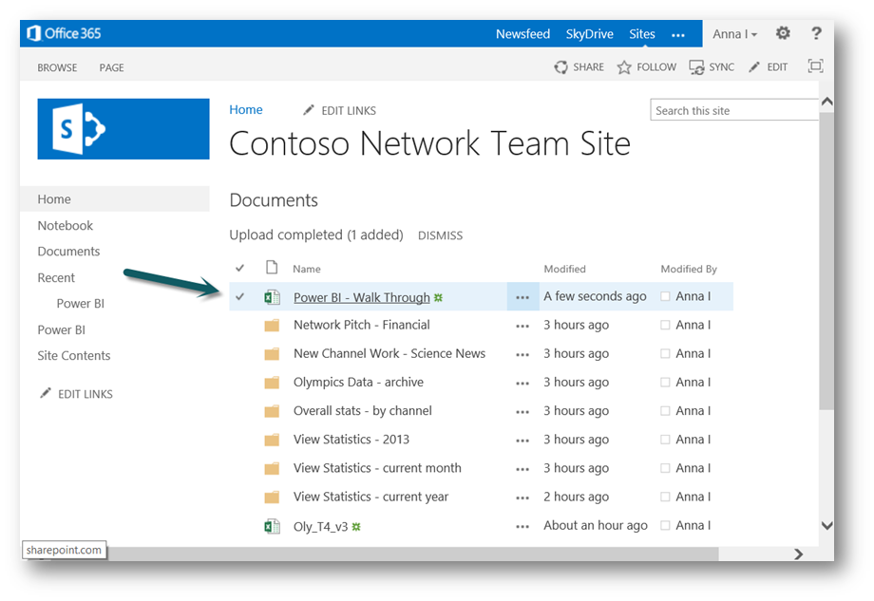Go to SkyDrive in the top bar

point(589,34)
